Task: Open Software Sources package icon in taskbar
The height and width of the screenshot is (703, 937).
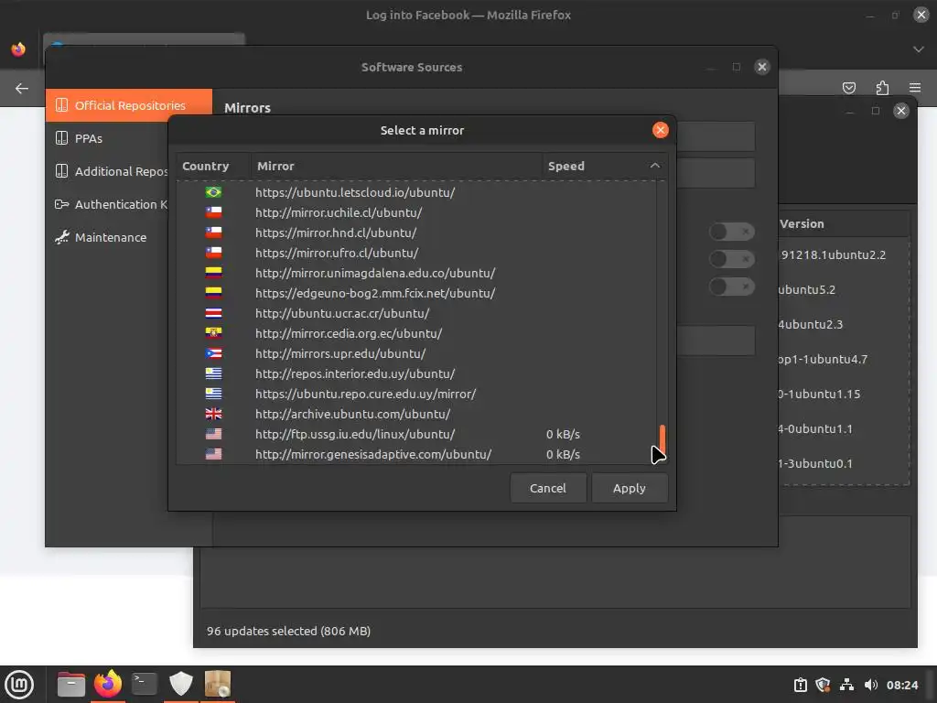Action: click(218, 684)
